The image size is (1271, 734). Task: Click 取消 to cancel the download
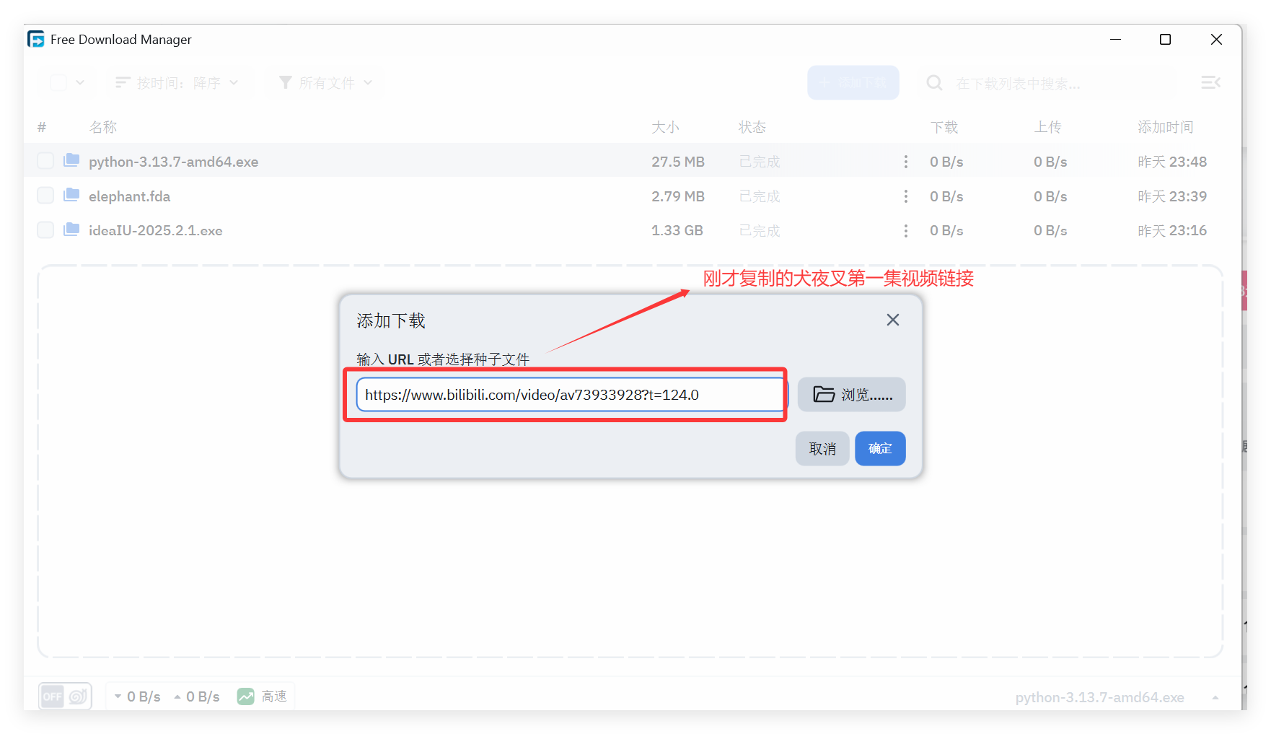click(x=822, y=449)
